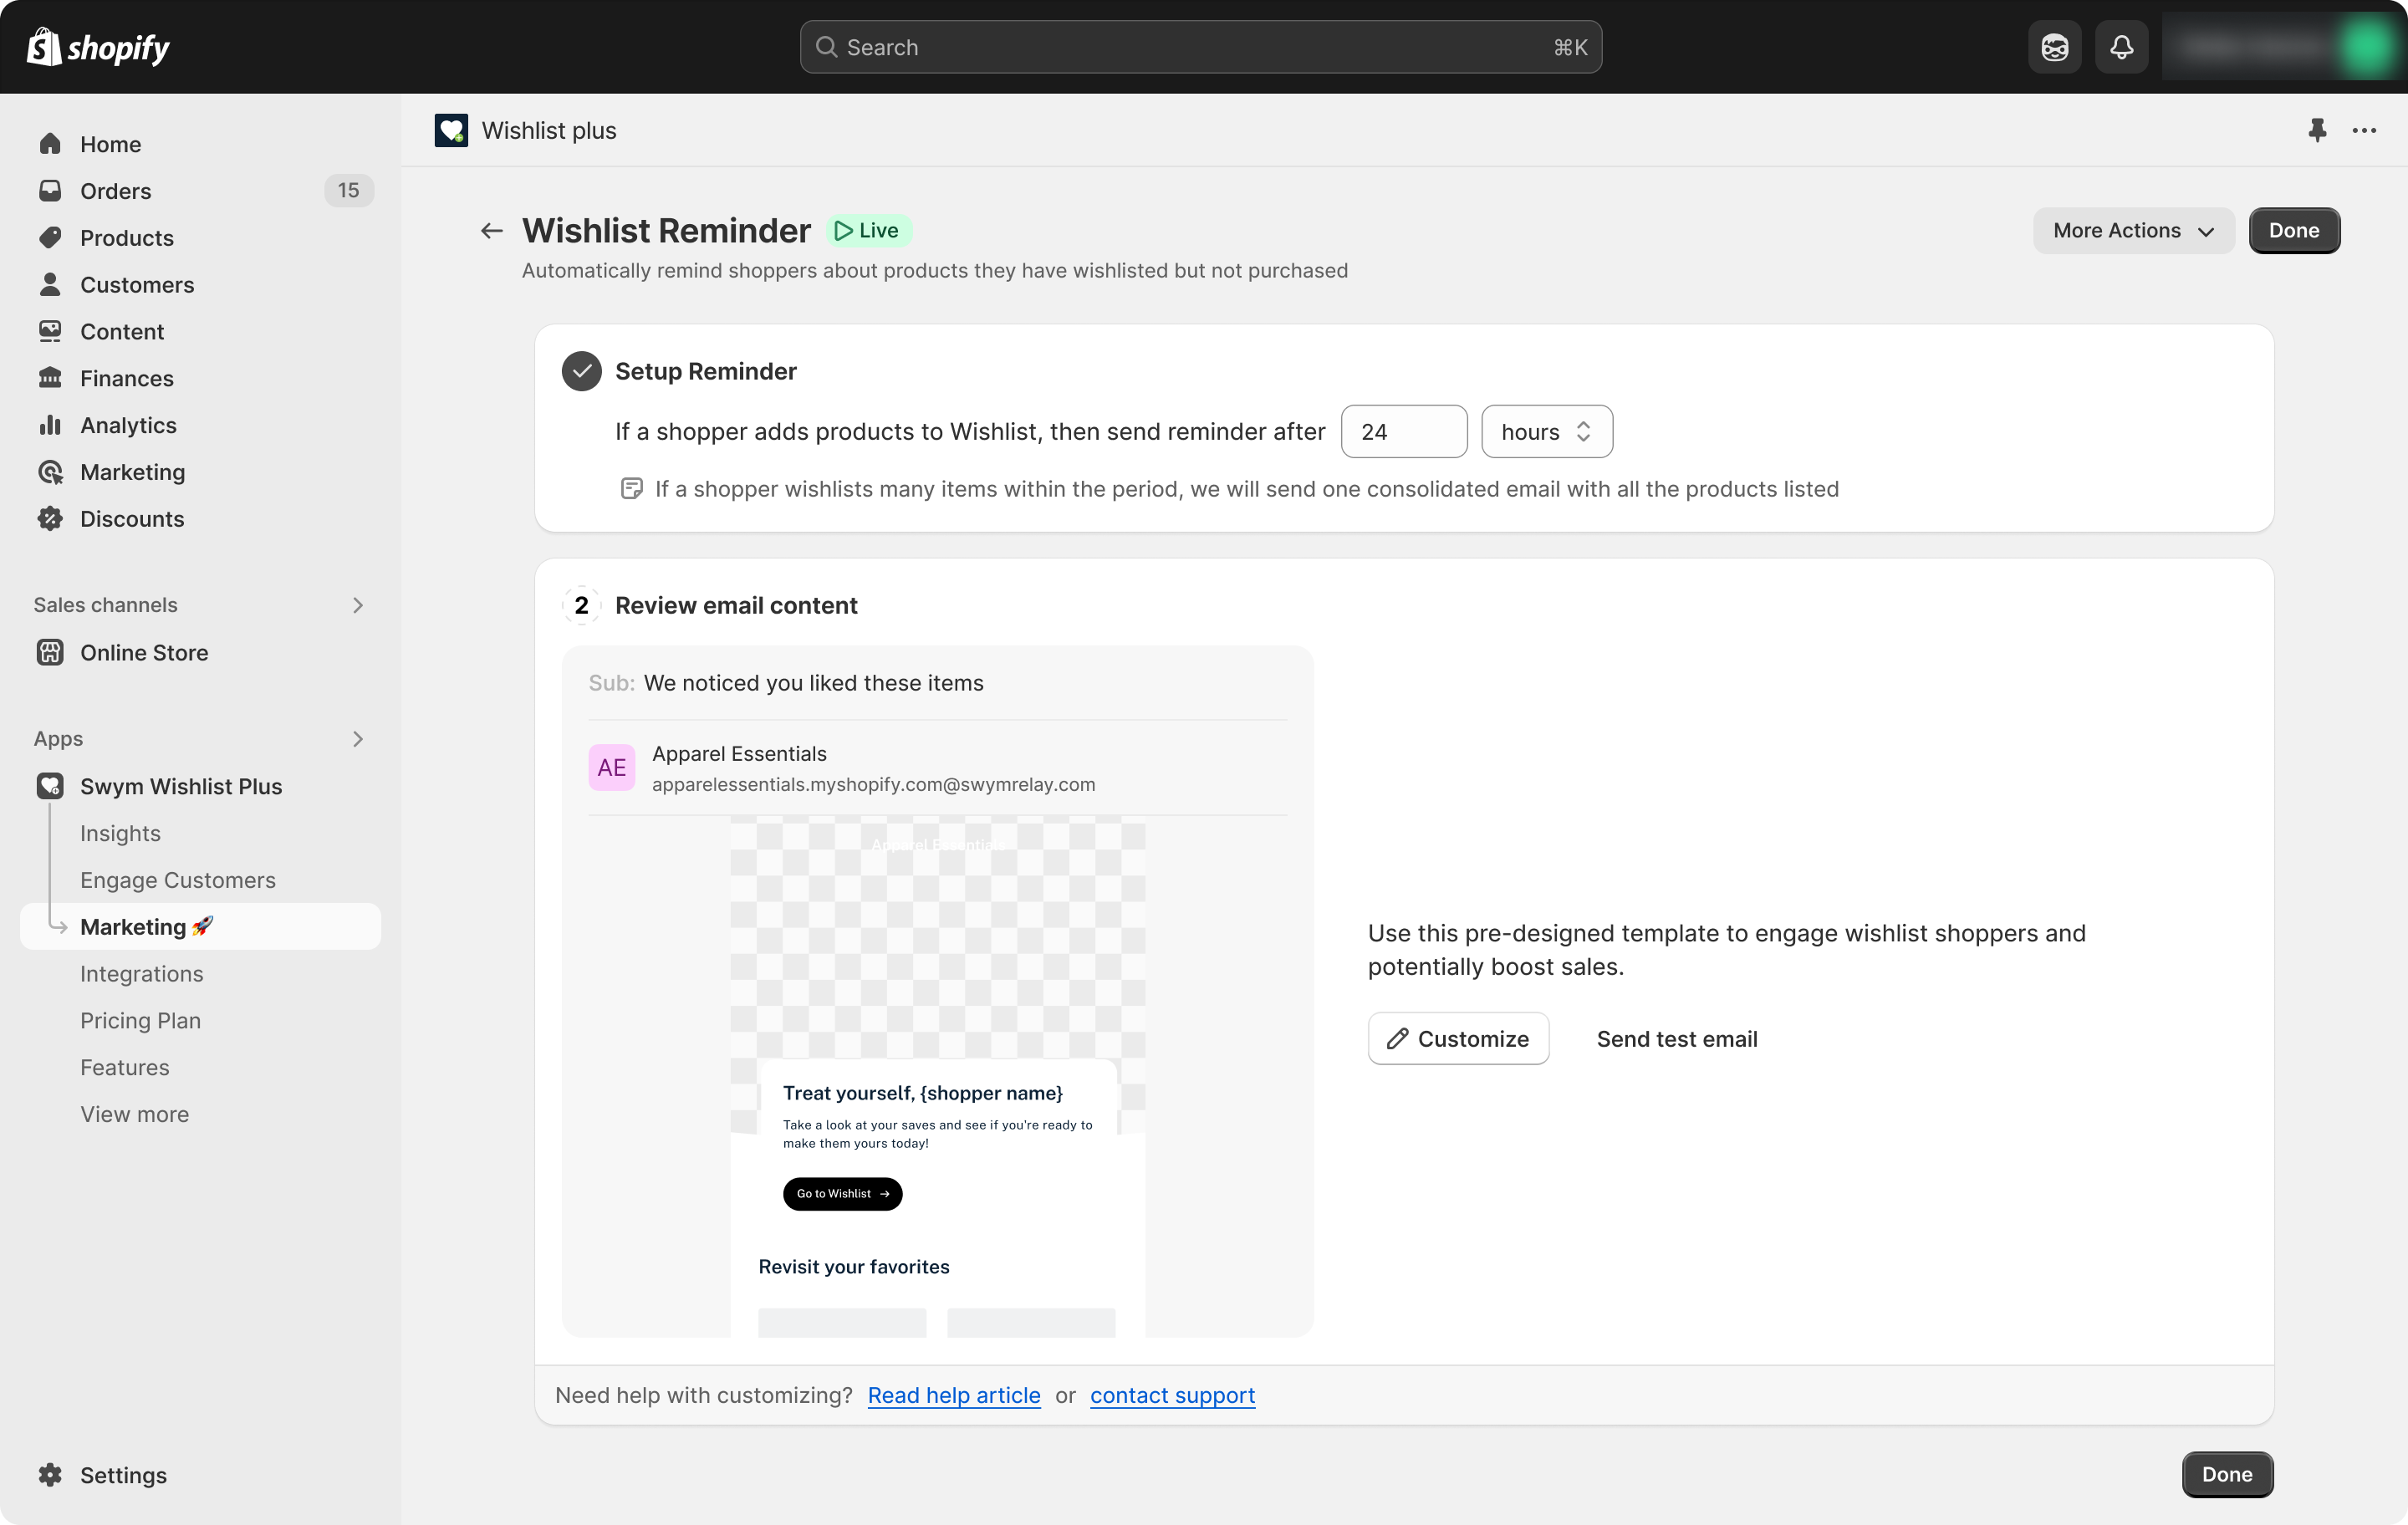Click the Customize button
This screenshot has width=2408, height=1525.
pos(1458,1038)
